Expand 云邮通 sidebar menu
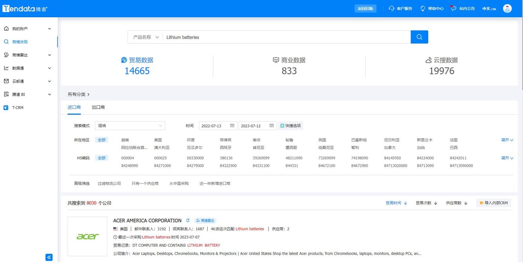This screenshot has height=262, width=523. pos(49,81)
